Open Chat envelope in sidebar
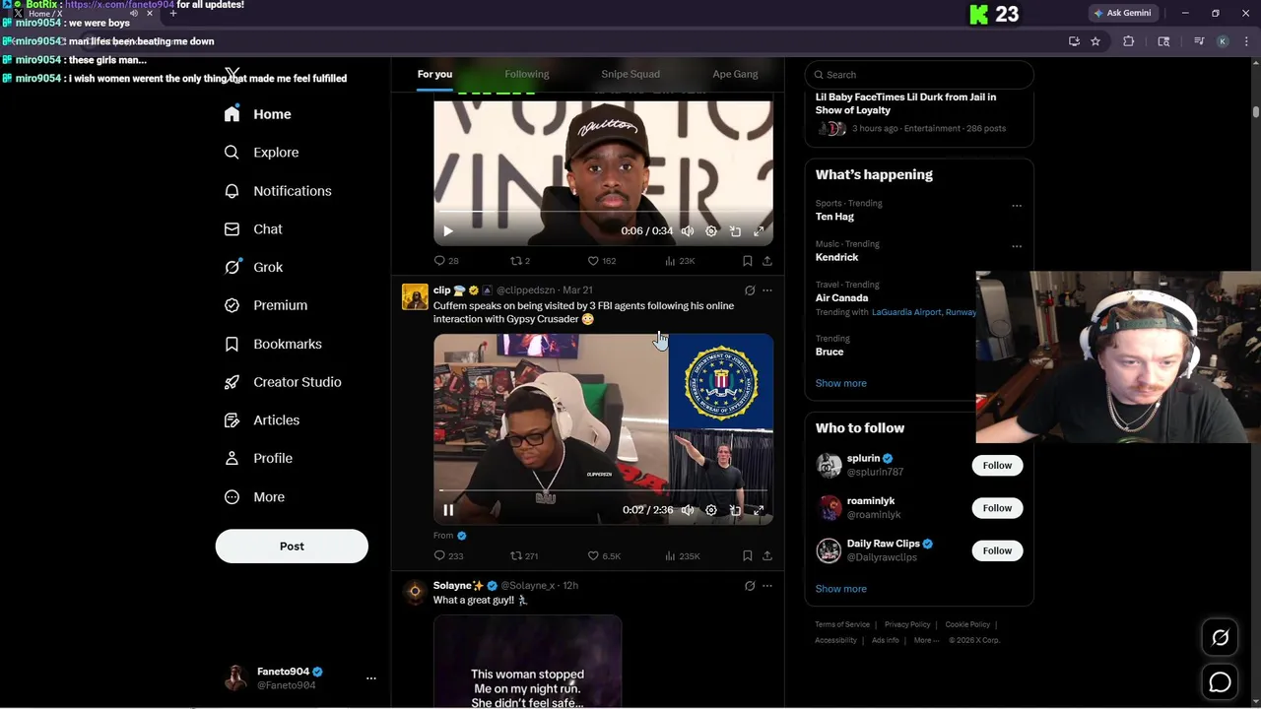 pyautogui.click(x=232, y=229)
